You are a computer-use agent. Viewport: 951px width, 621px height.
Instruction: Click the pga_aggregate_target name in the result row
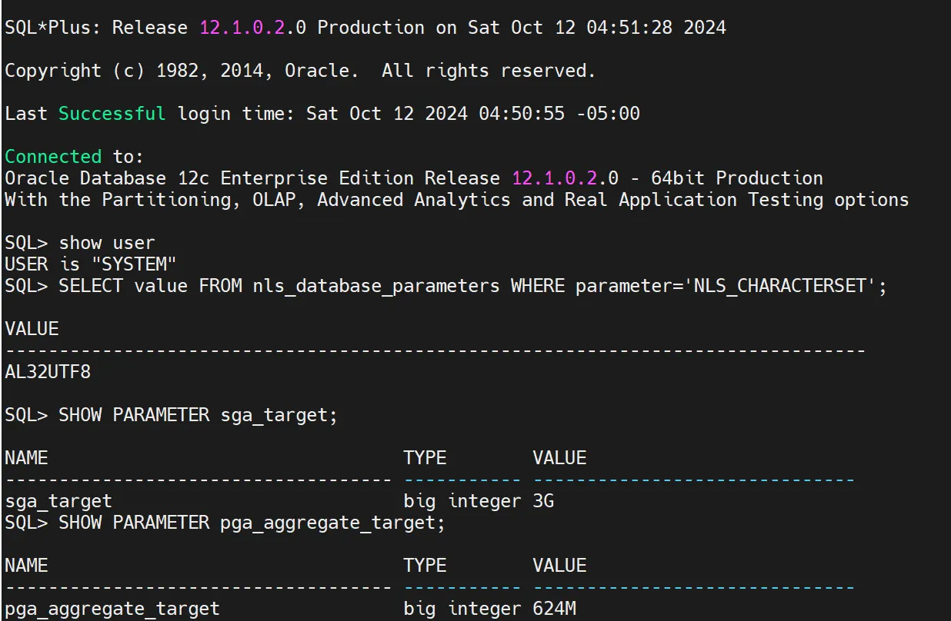point(112,609)
